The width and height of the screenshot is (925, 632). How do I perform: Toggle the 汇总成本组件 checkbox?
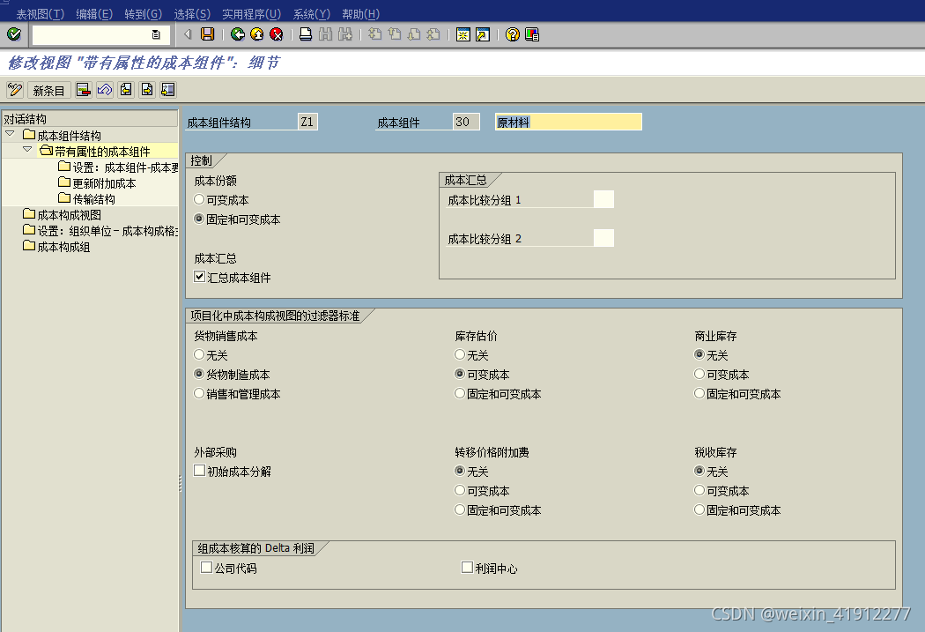click(199, 276)
